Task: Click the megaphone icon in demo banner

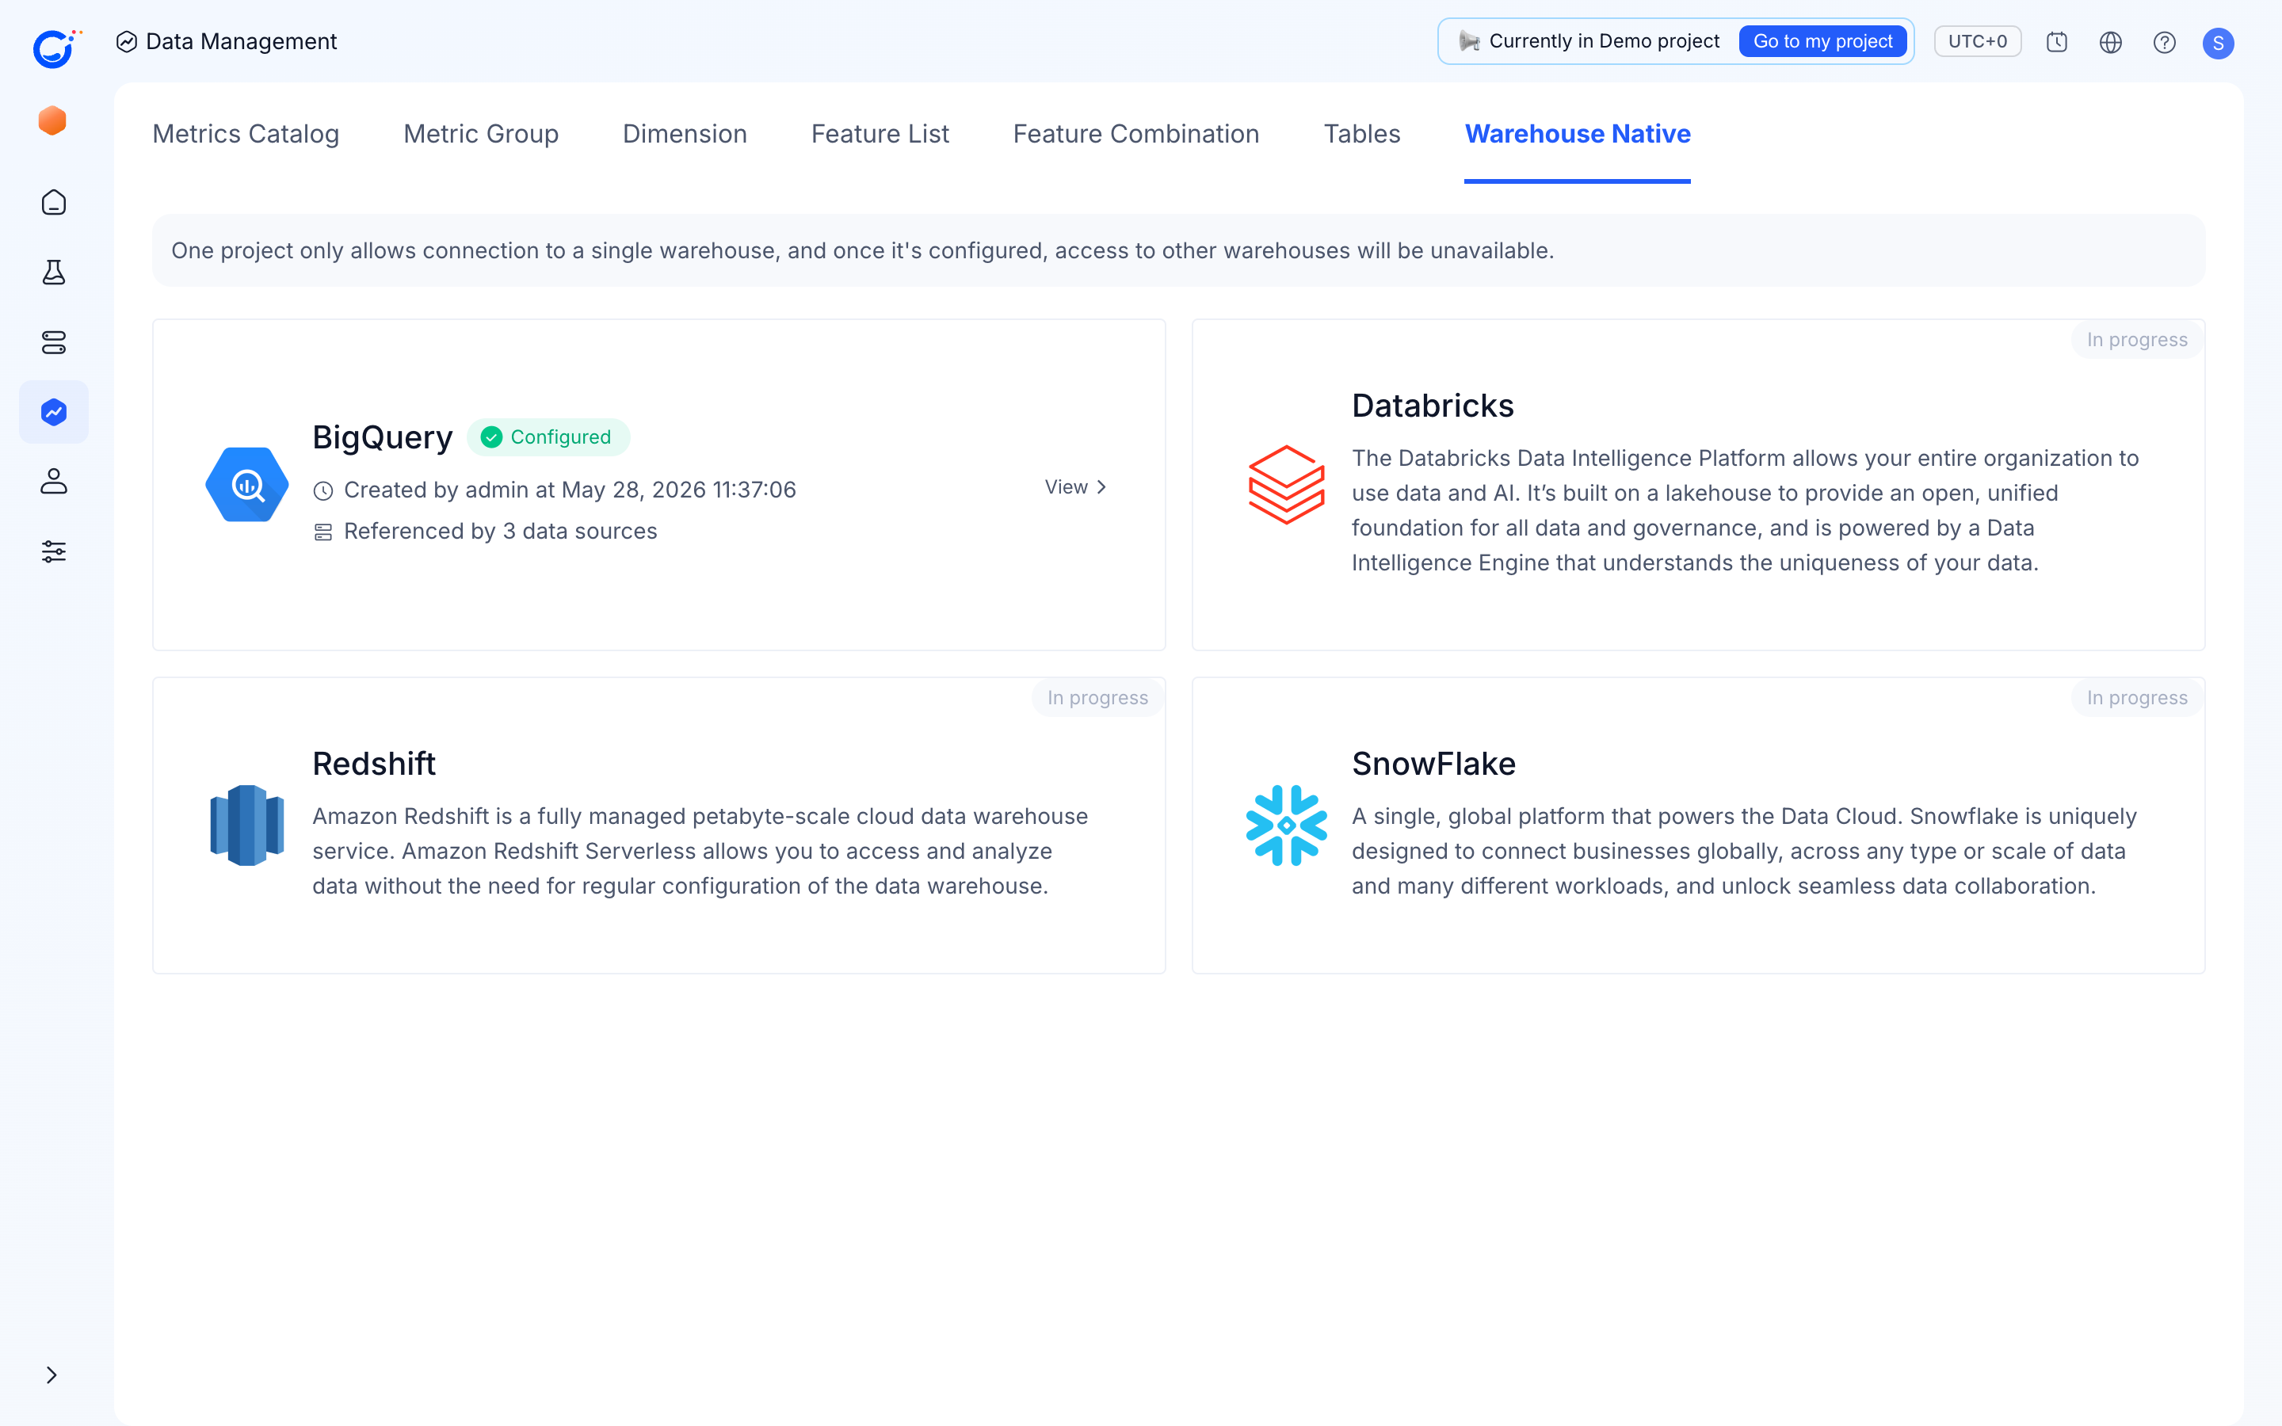Action: [x=1469, y=41]
